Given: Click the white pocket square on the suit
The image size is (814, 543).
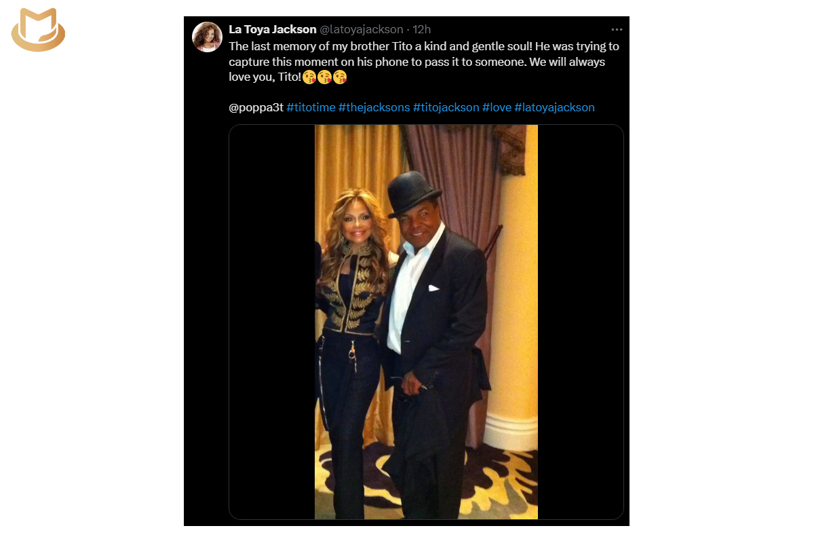Looking at the screenshot, I should pyautogui.click(x=434, y=288).
